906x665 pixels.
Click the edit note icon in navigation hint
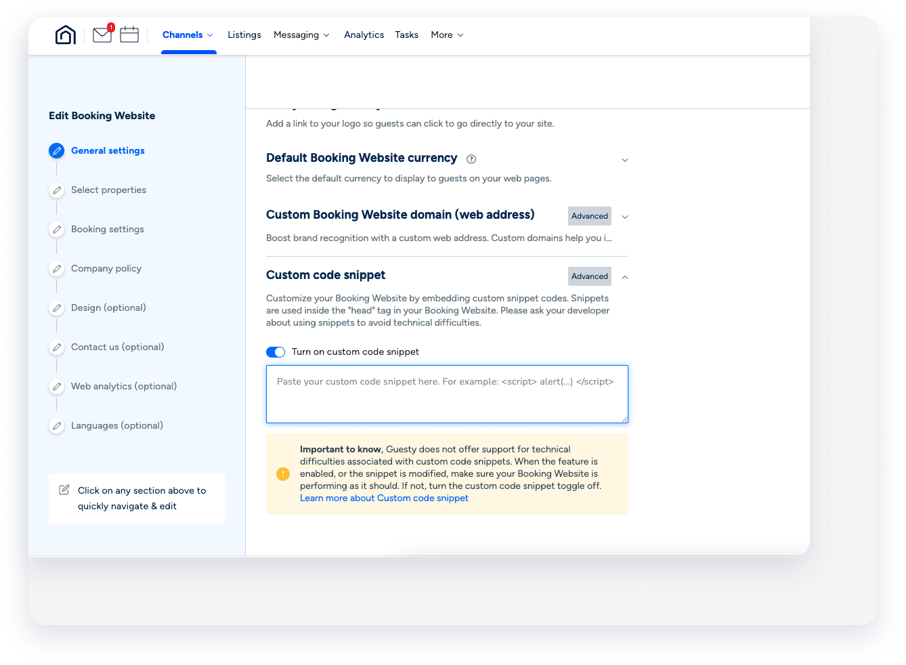coord(64,490)
